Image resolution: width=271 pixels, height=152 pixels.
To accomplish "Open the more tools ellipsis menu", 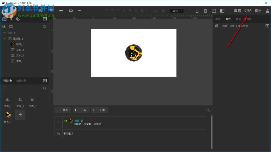I will click(79, 11).
